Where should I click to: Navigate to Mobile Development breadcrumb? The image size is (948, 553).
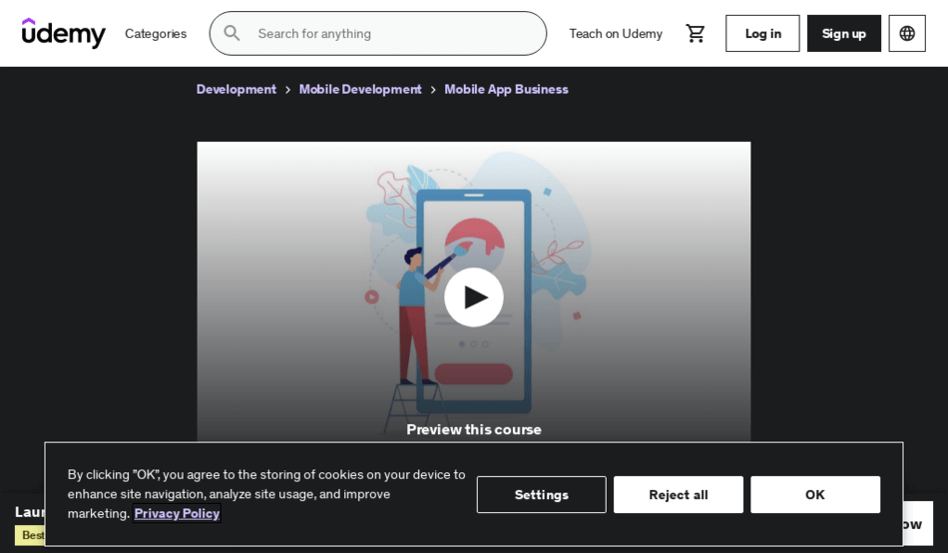pos(360,89)
